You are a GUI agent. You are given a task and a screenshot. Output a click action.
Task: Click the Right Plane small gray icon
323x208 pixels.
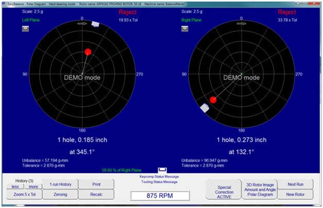click(x=185, y=28)
